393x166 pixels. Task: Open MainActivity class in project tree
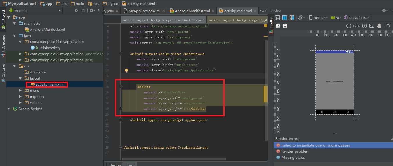[50, 48]
